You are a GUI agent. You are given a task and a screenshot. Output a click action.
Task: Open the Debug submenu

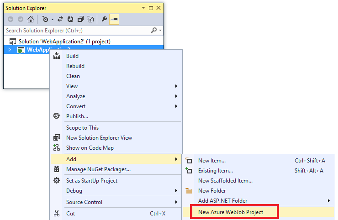click(x=116, y=191)
